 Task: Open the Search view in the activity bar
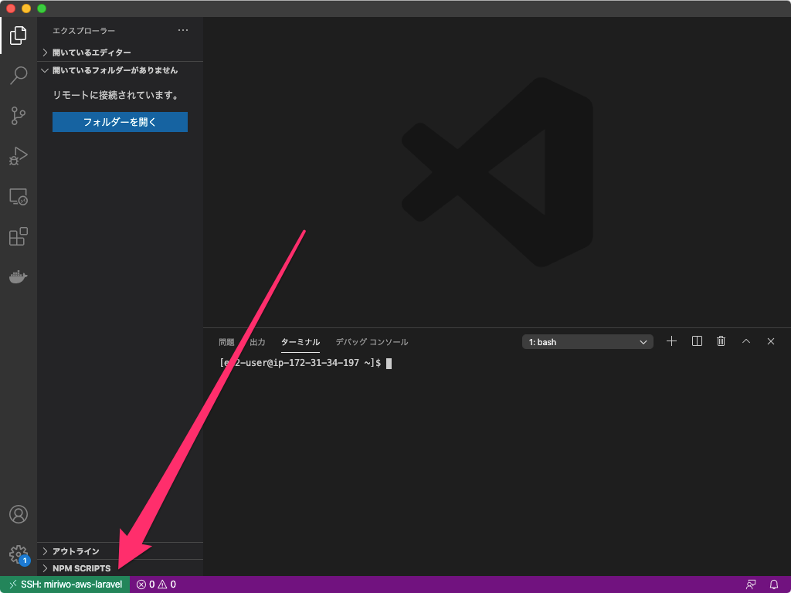17,75
